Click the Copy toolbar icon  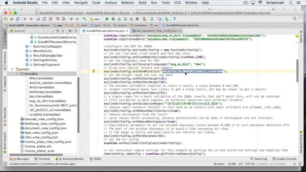pos(44,19)
